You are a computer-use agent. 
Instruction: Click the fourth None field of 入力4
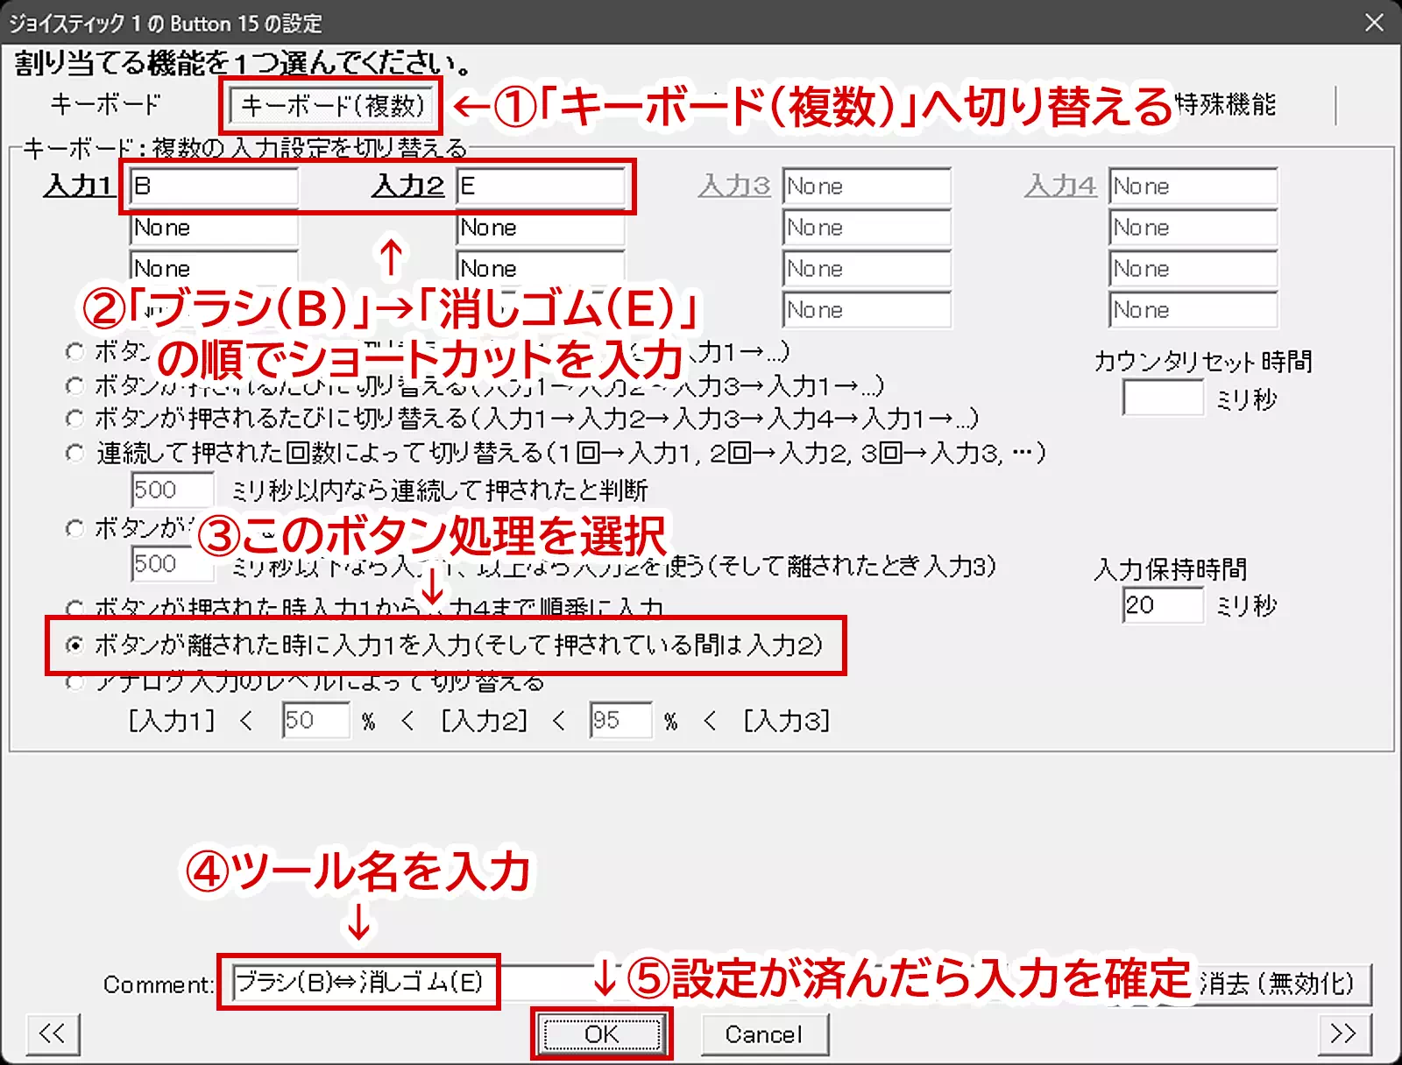[1193, 310]
